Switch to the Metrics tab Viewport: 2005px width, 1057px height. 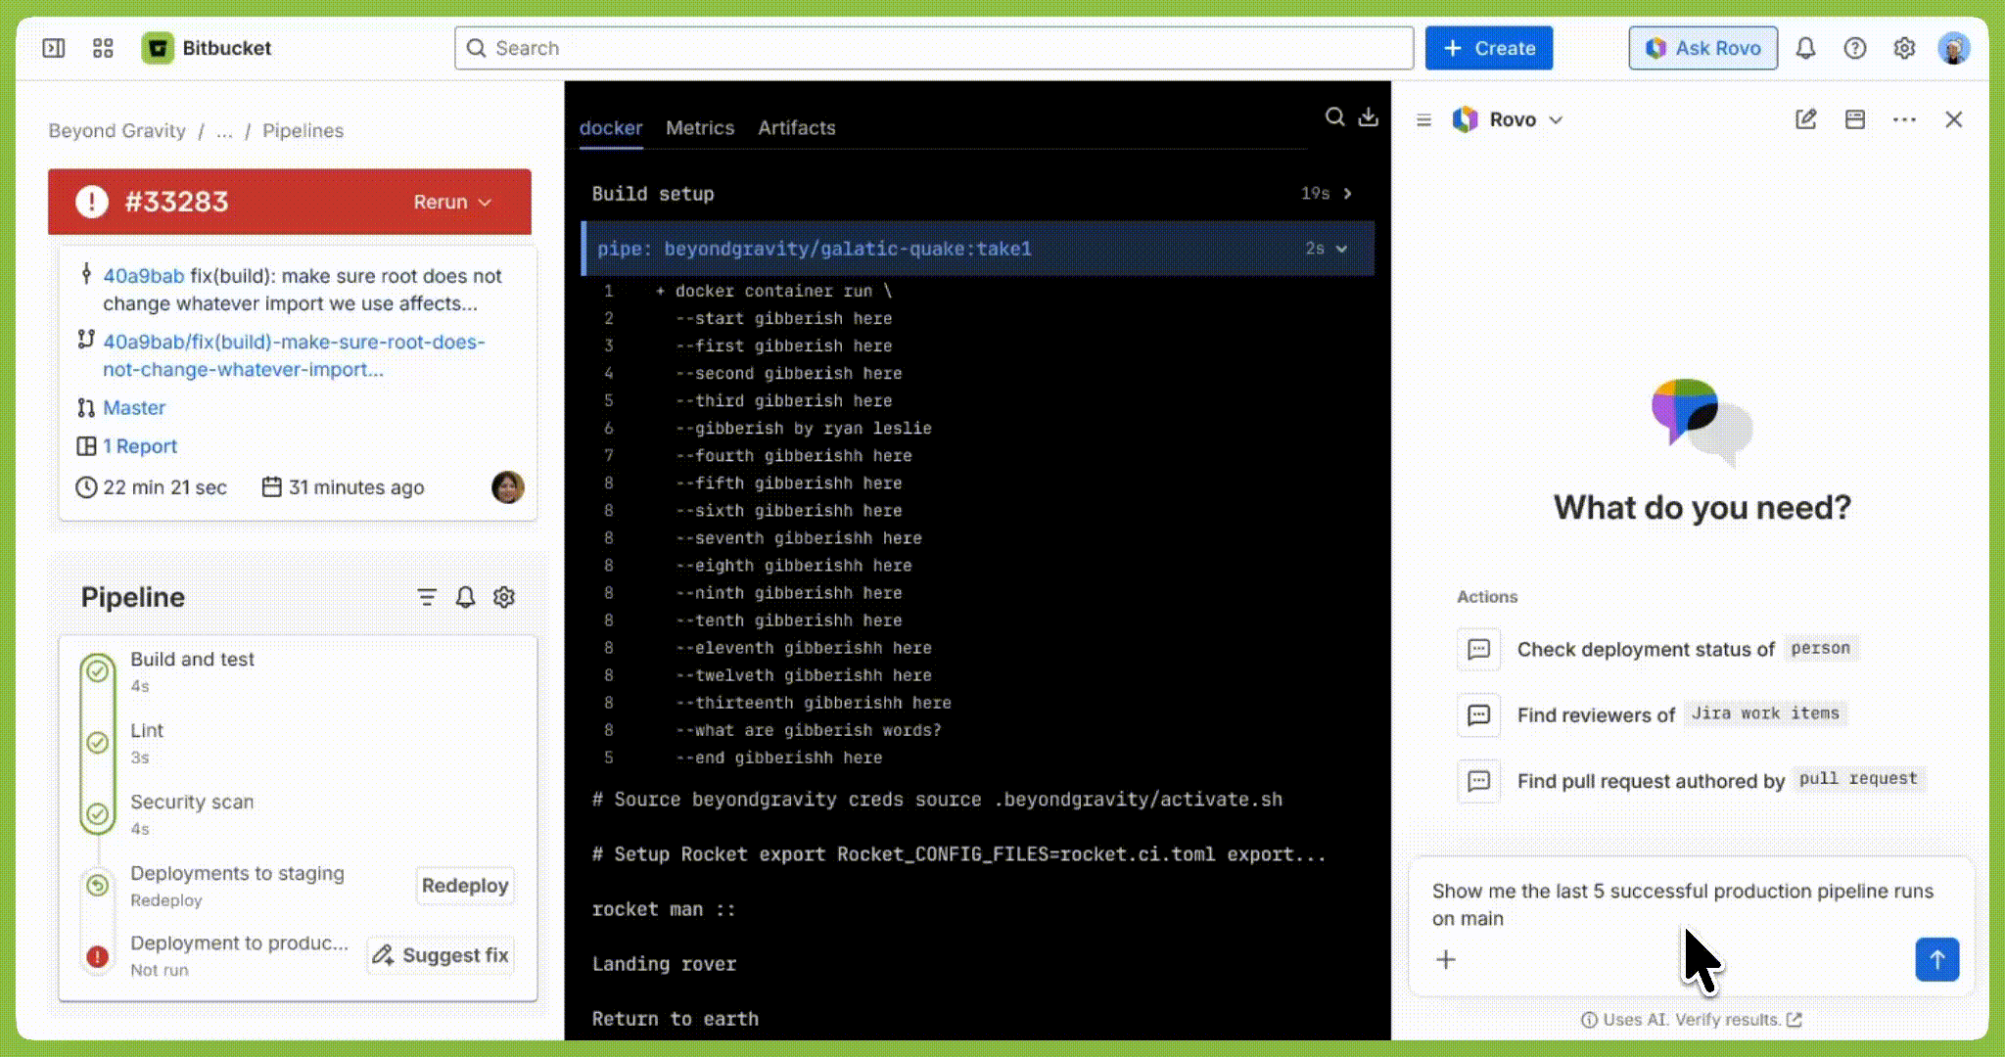[700, 127]
